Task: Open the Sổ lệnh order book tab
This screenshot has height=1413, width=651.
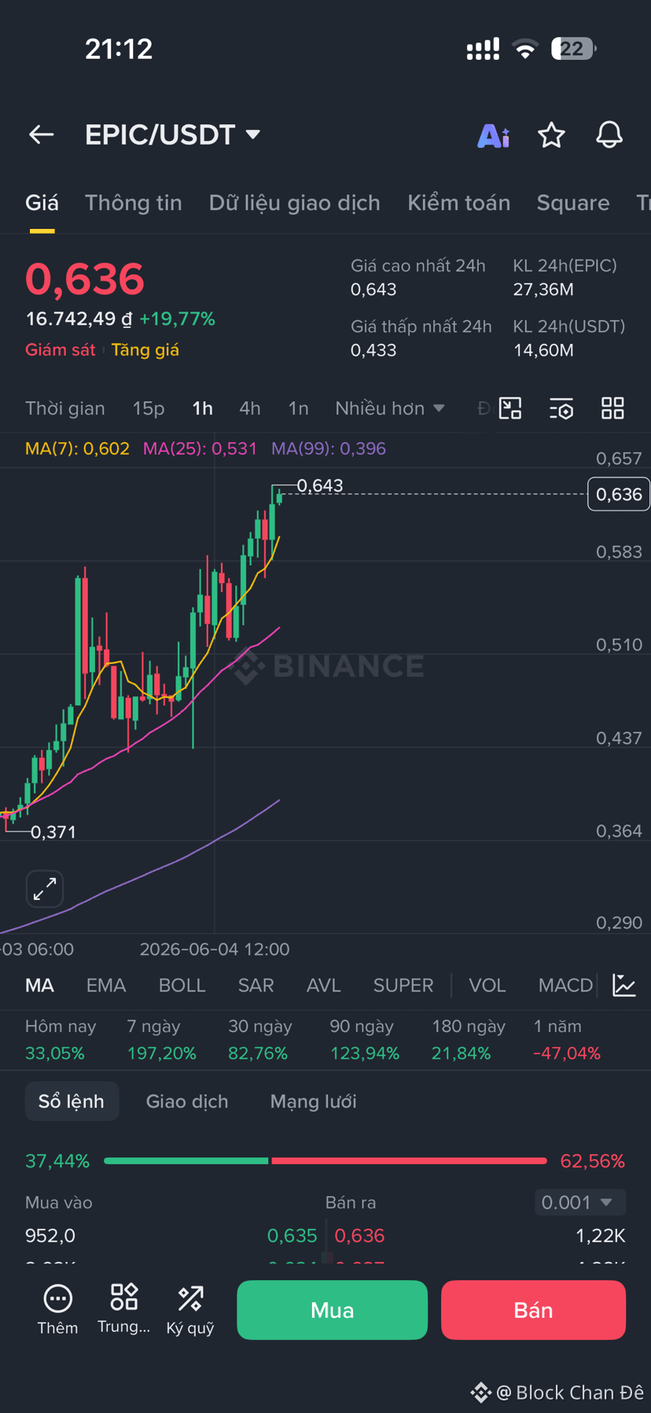Action: pyautogui.click(x=72, y=1101)
